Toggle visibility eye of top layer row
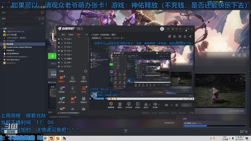The width and height of the screenshot is (251, 141). coord(59,39)
